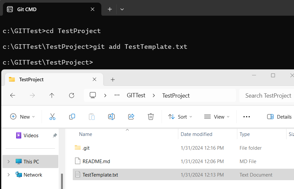This screenshot has height=189, width=294.
Task: Open the See more options menu
Action: pos(246,116)
